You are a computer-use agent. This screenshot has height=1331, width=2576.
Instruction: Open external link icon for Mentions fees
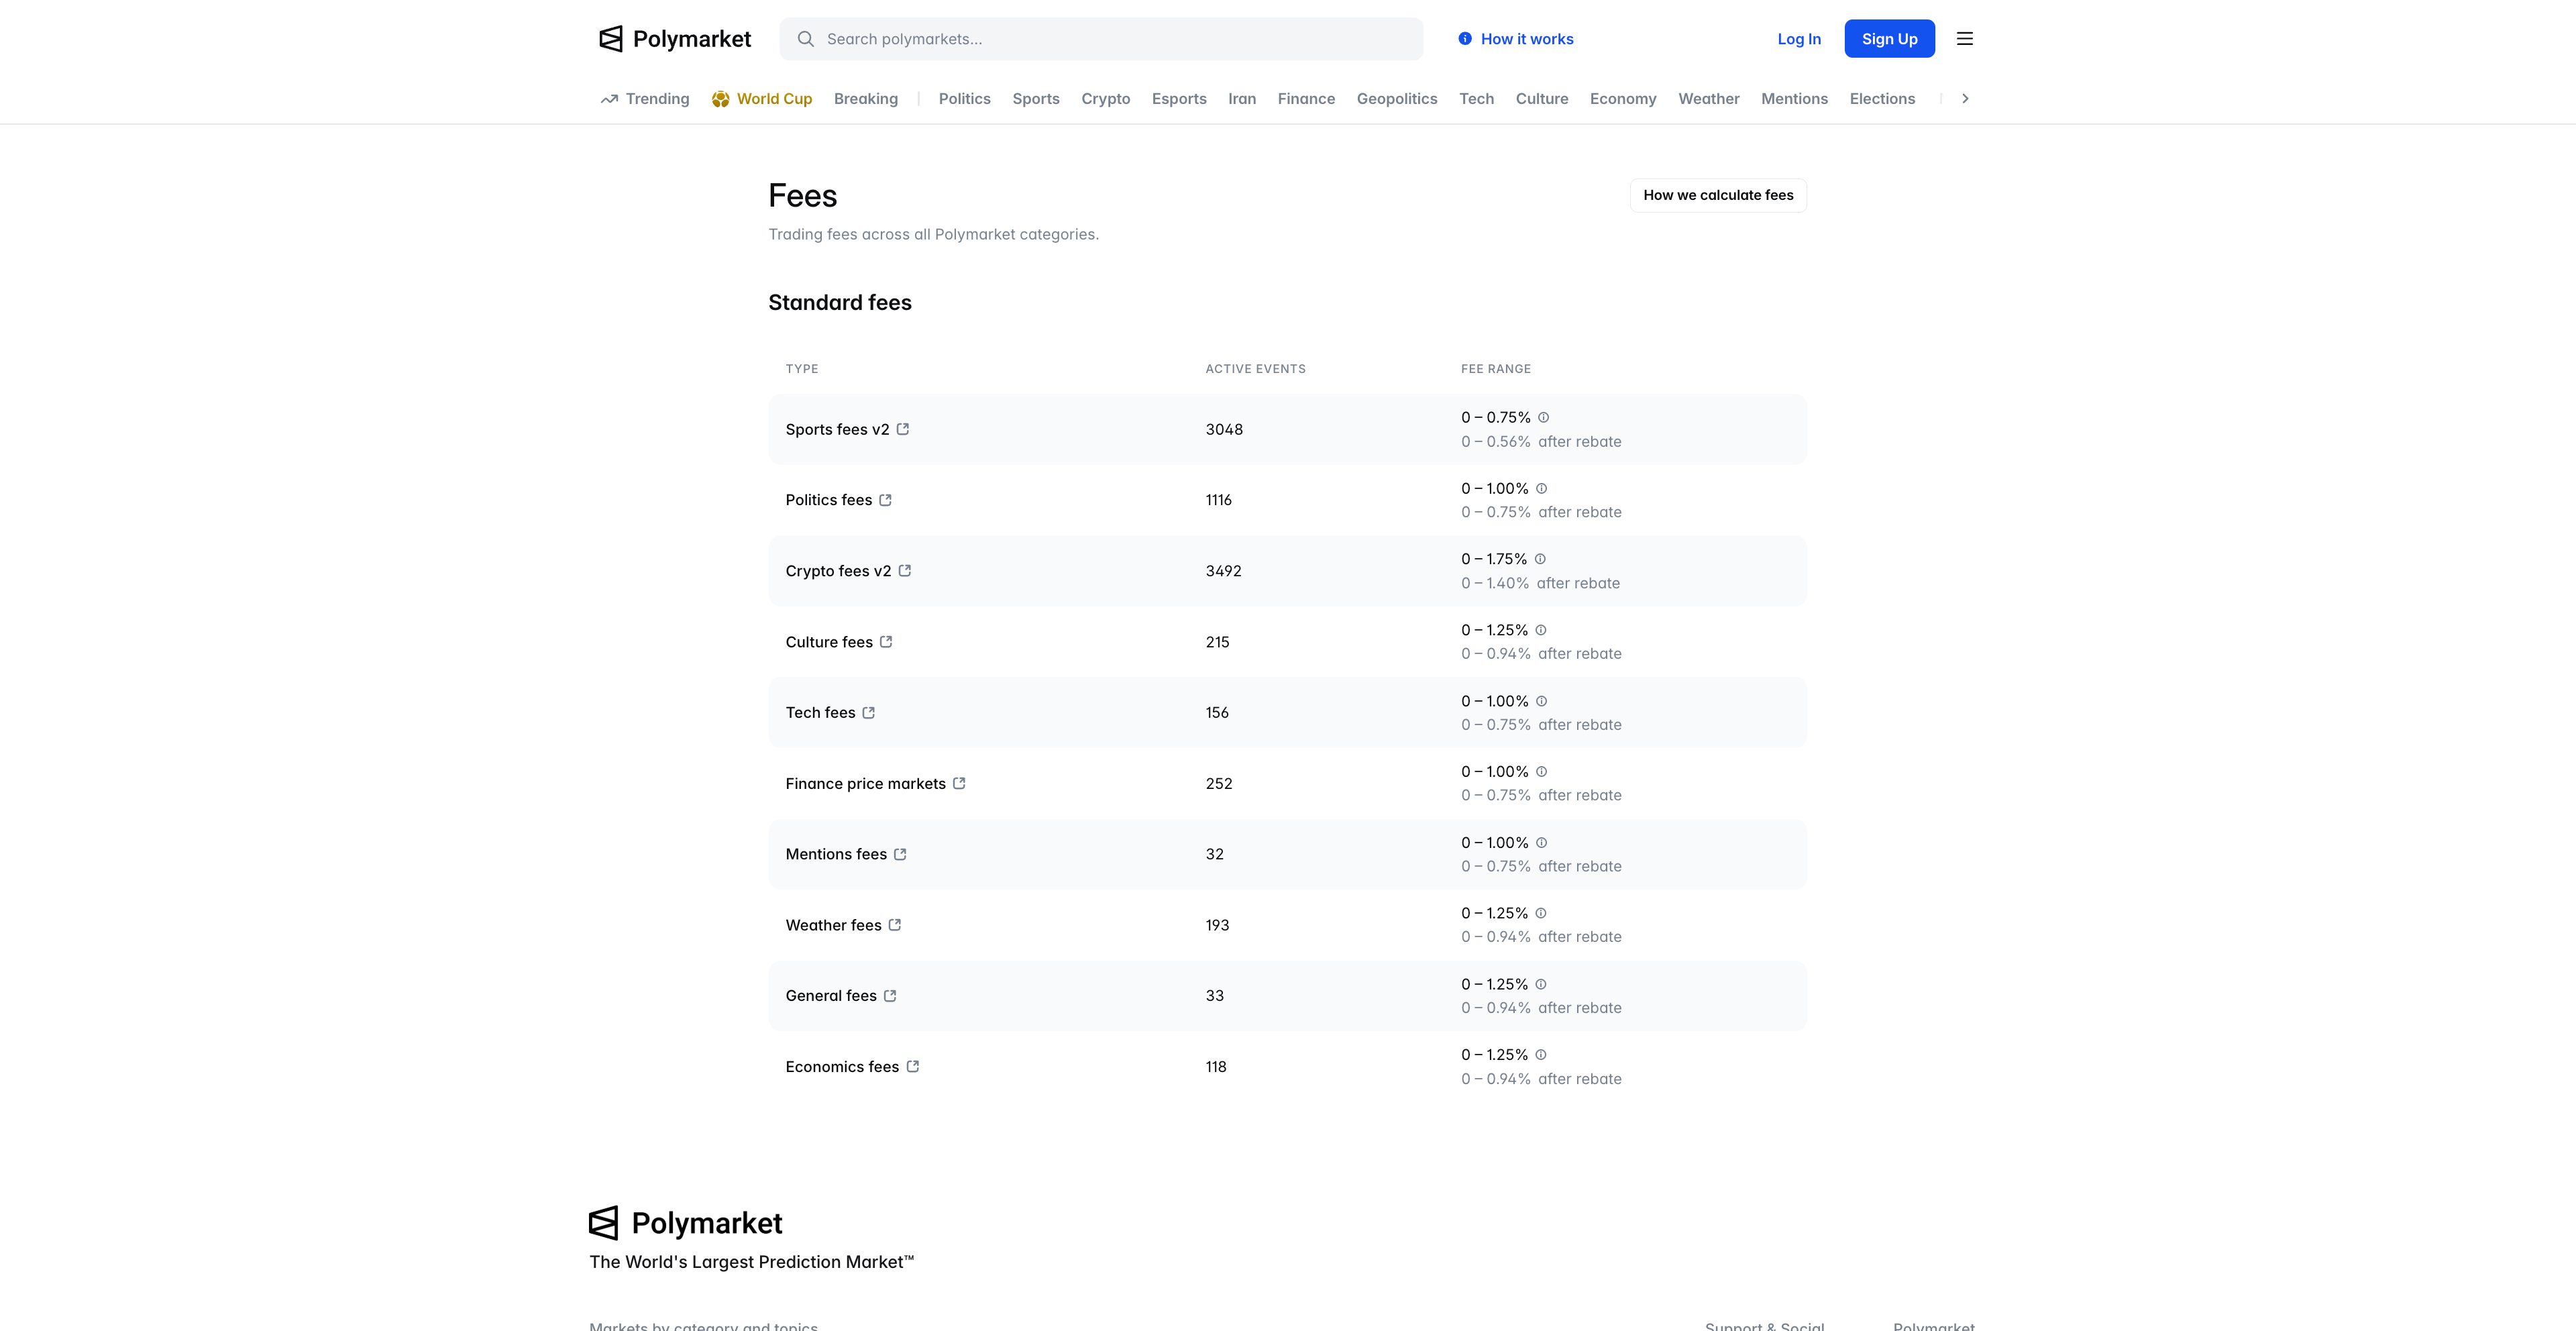[901, 854]
